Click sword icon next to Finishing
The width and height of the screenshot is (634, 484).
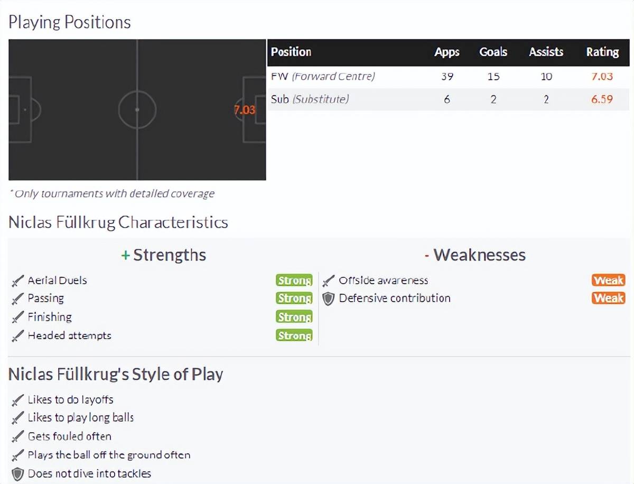(18, 317)
